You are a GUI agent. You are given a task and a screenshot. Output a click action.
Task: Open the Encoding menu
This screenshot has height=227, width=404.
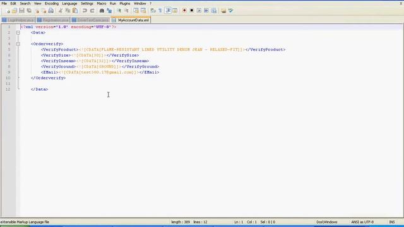pyautogui.click(x=52, y=3)
